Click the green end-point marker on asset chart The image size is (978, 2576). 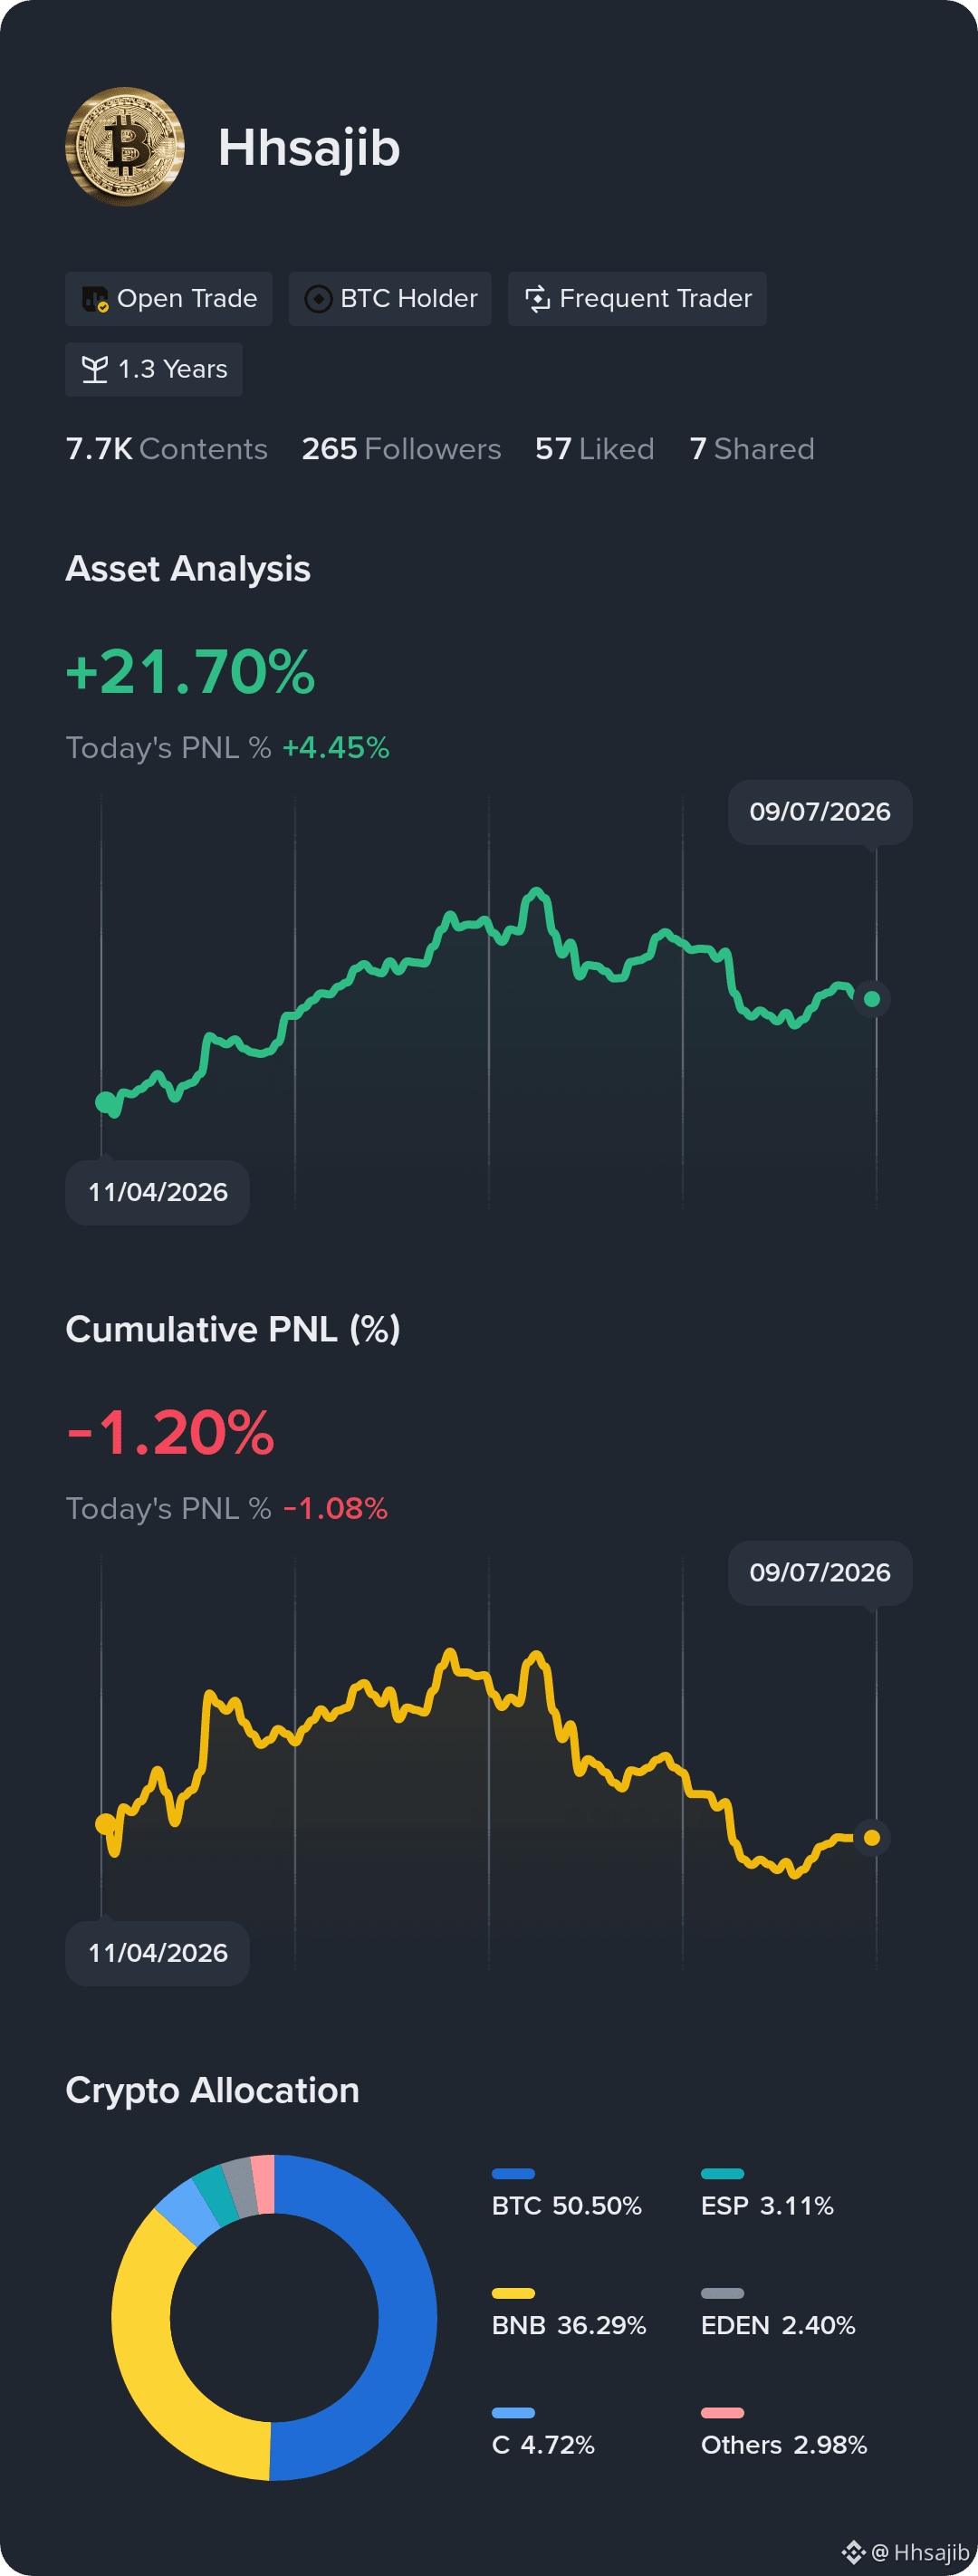(x=872, y=998)
